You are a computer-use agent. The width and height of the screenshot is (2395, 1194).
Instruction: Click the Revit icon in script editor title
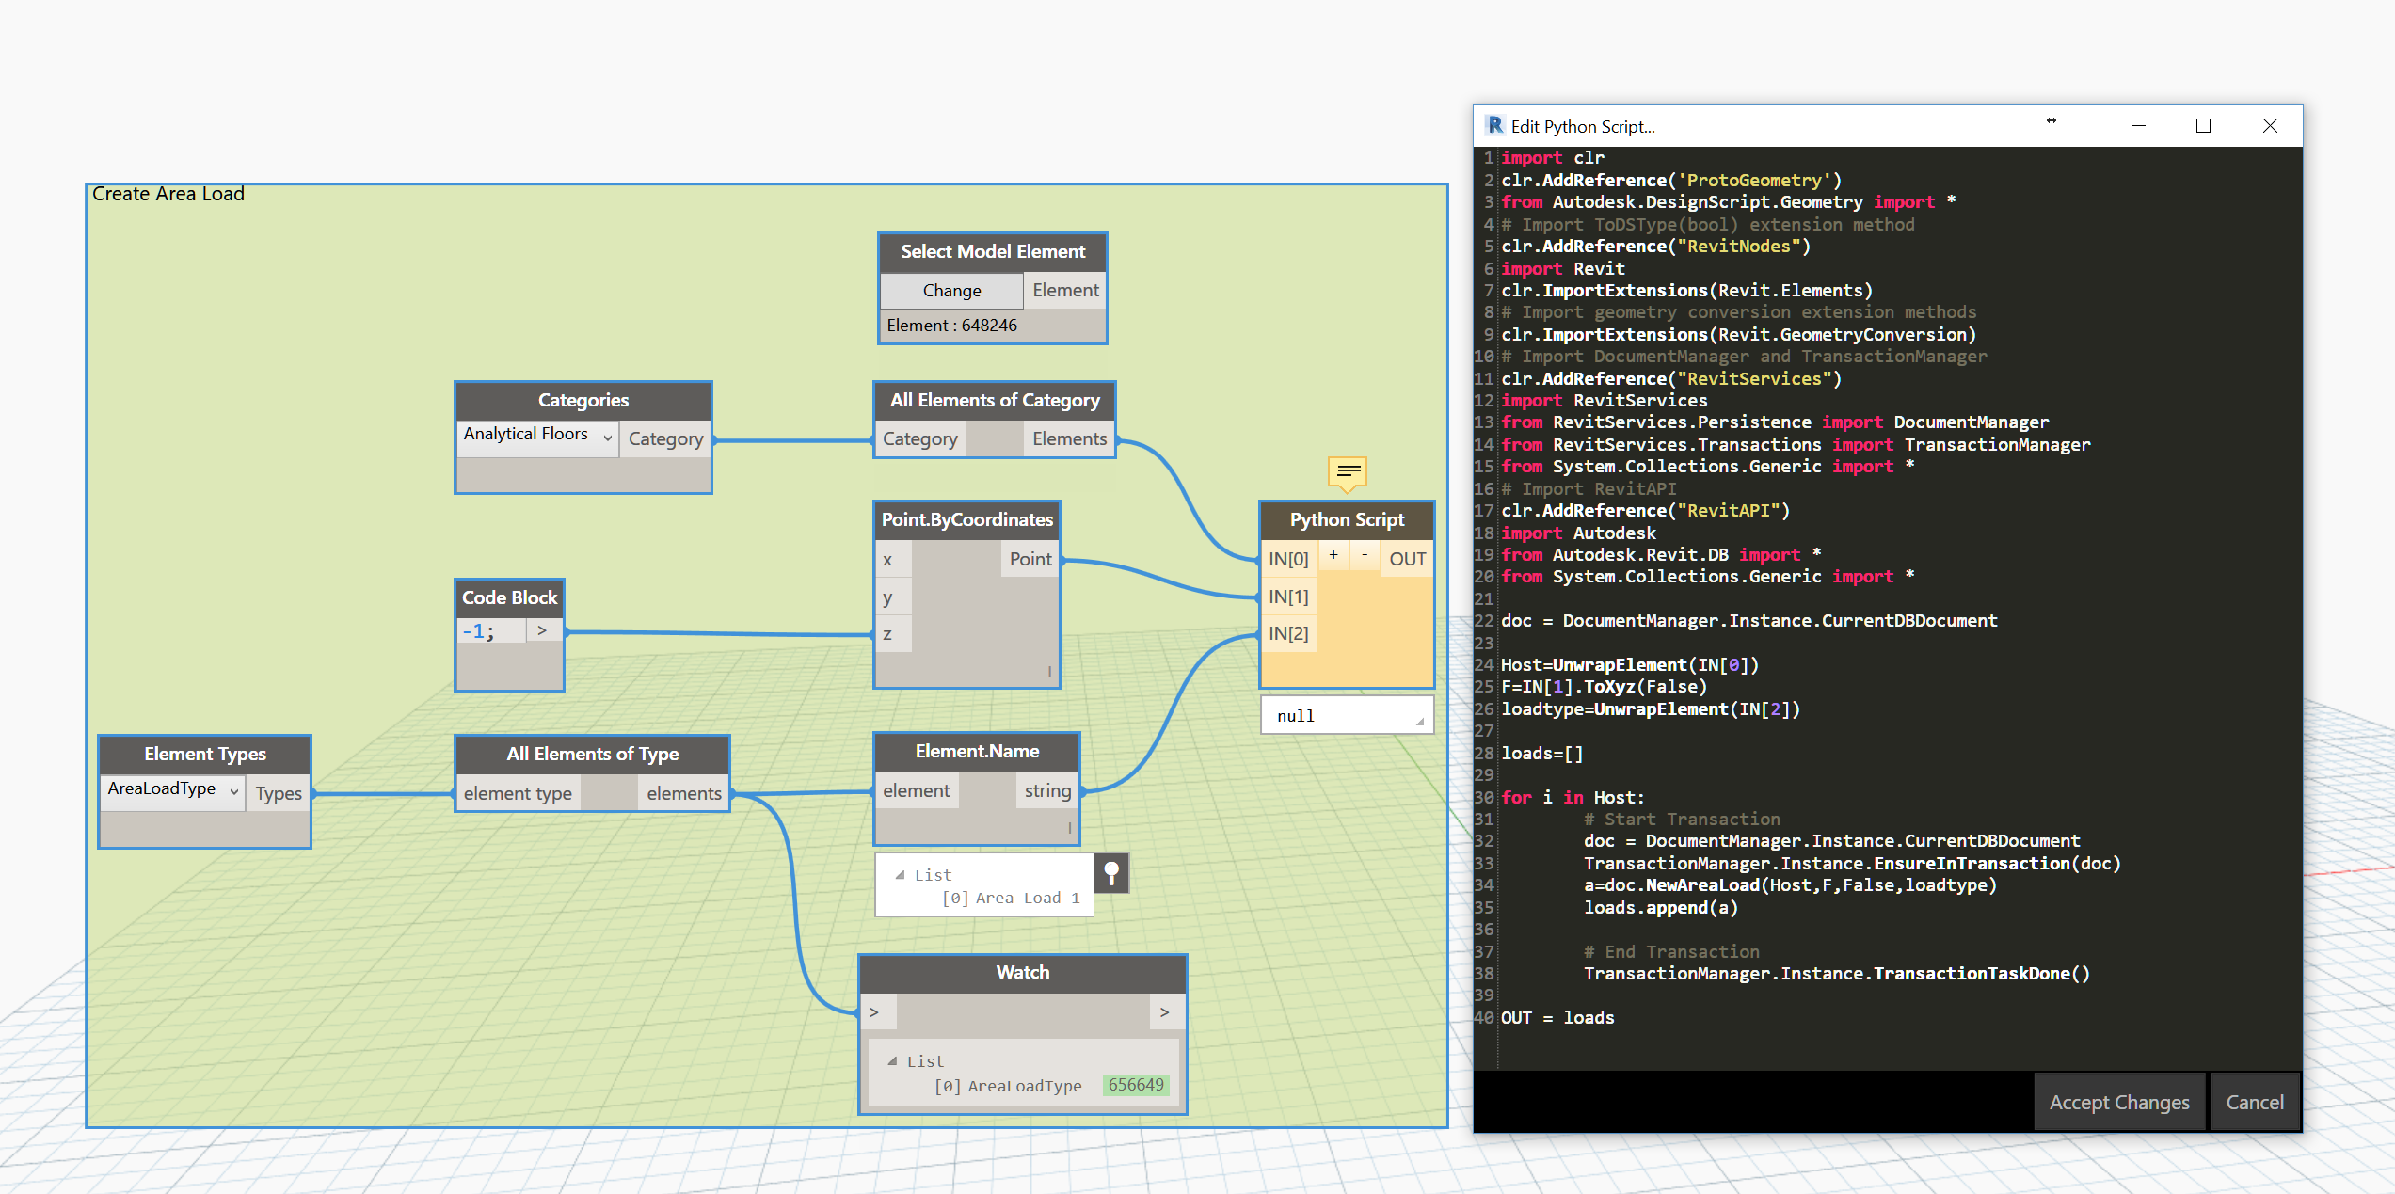point(1494,125)
